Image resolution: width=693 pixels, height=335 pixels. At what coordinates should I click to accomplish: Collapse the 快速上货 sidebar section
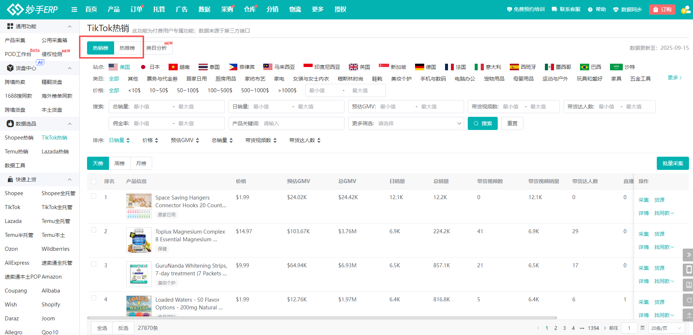[69, 179]
